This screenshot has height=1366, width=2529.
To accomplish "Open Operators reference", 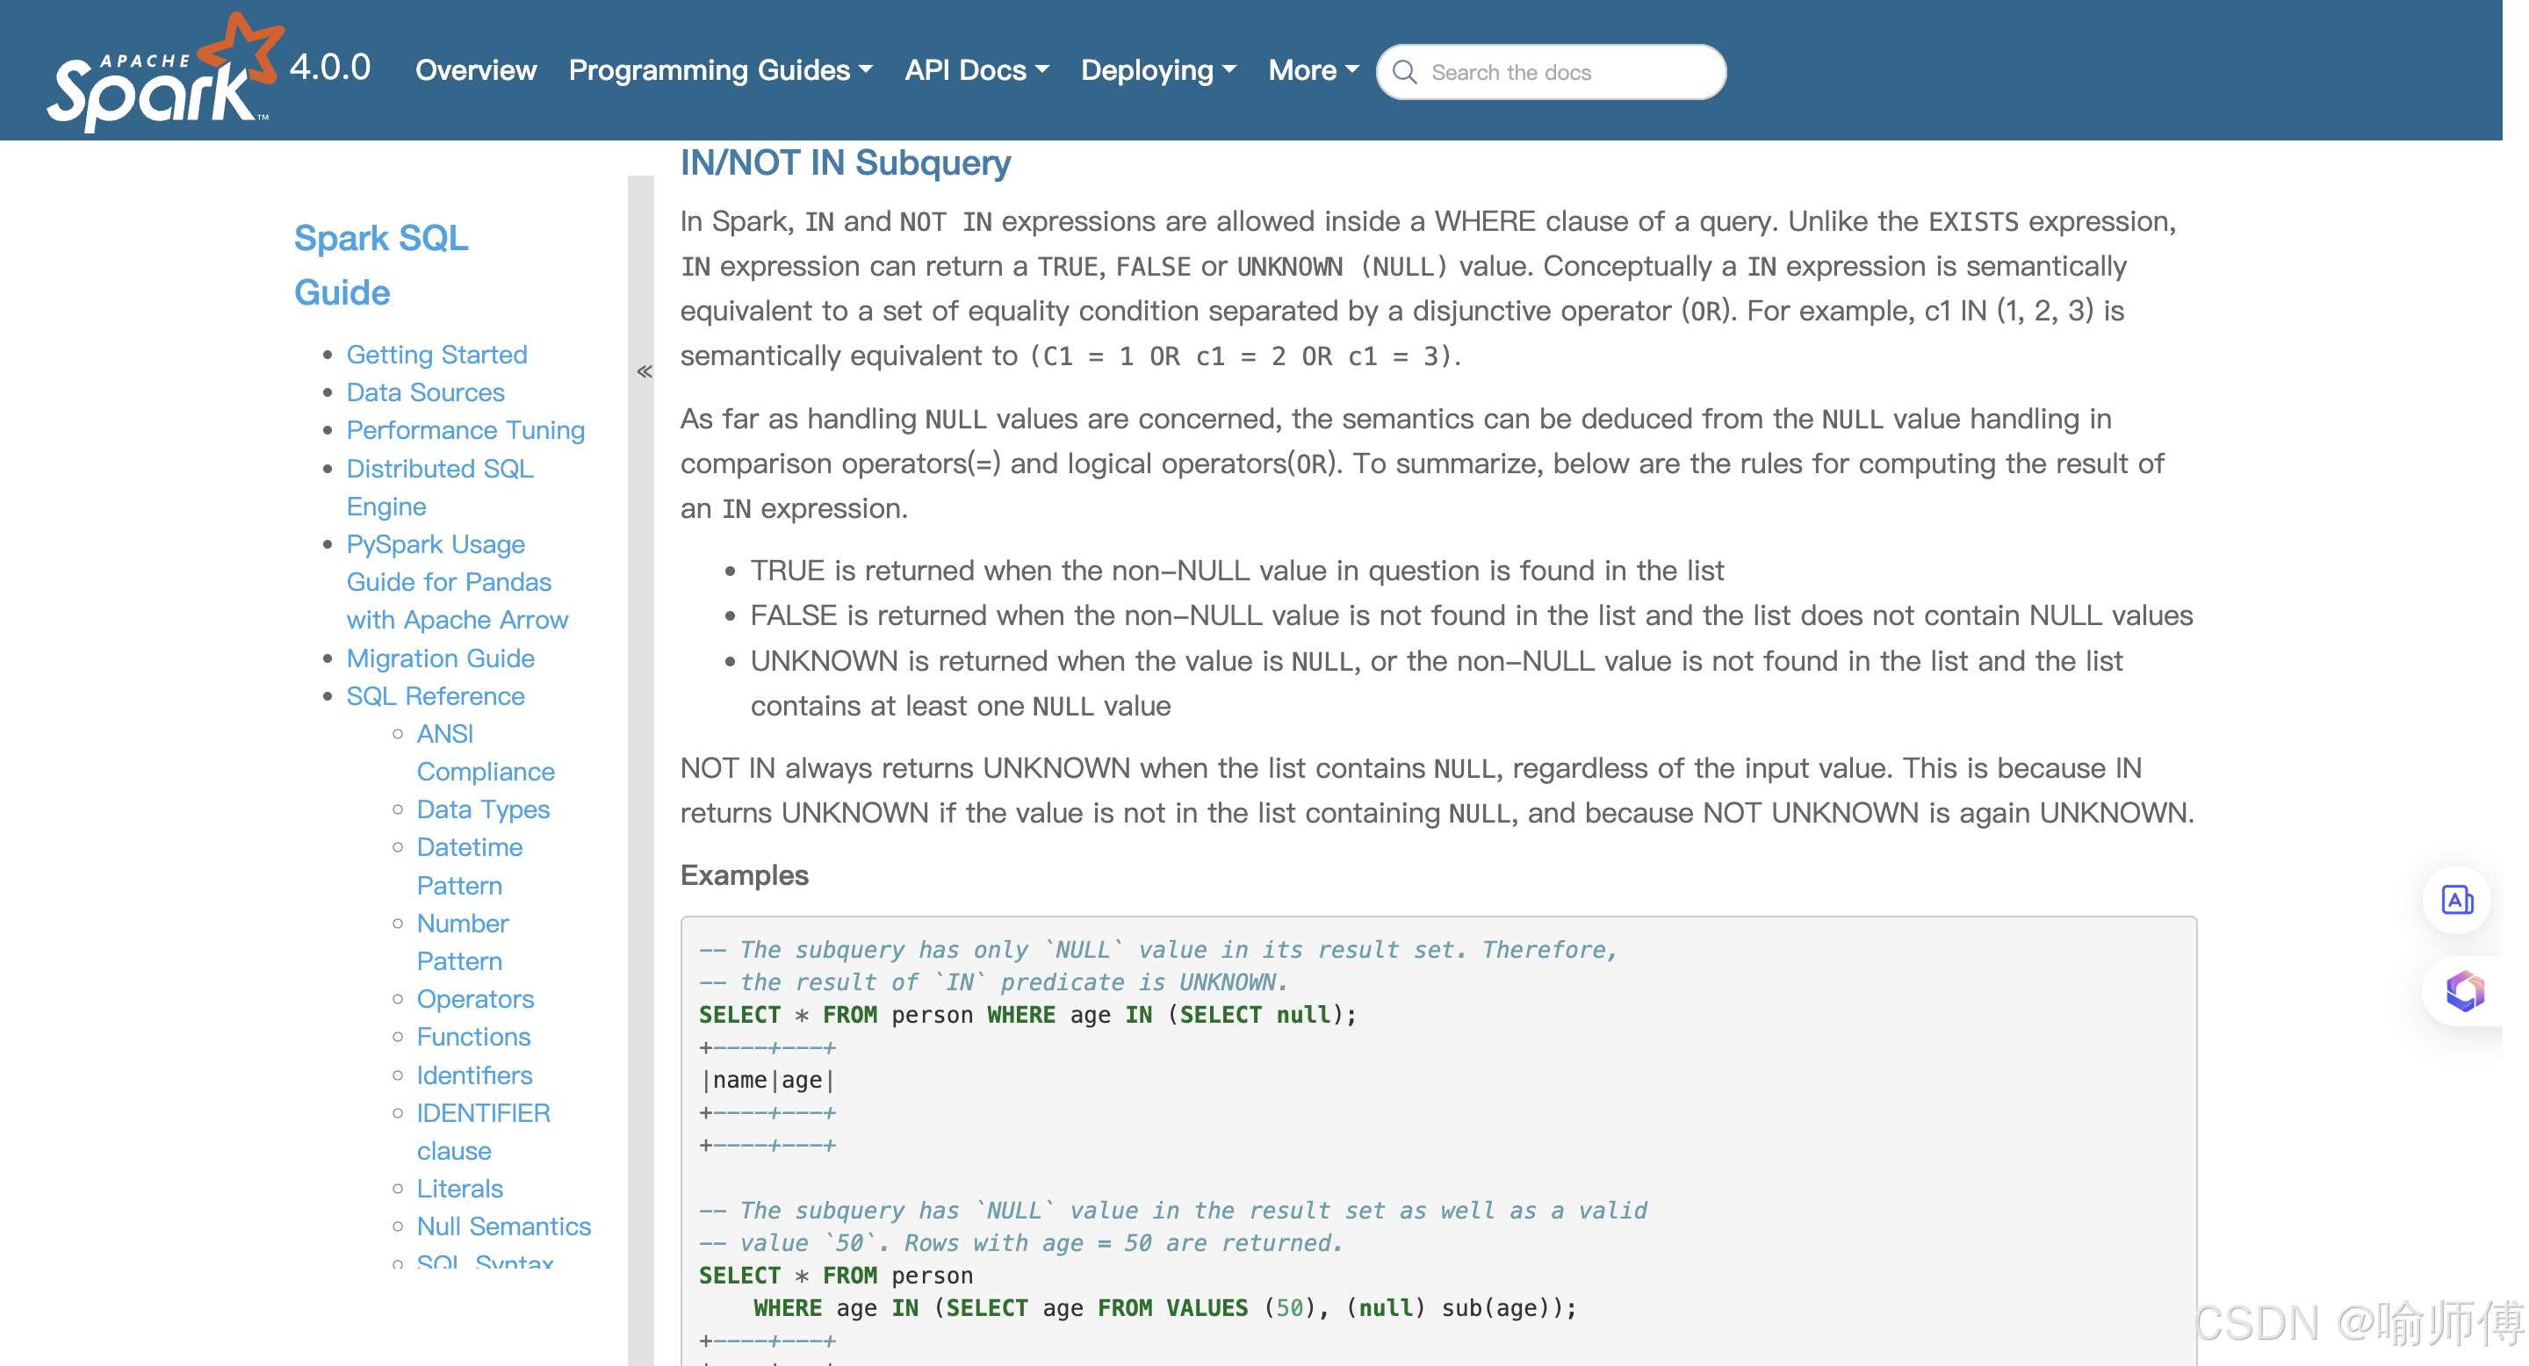I will click(475, 999).
